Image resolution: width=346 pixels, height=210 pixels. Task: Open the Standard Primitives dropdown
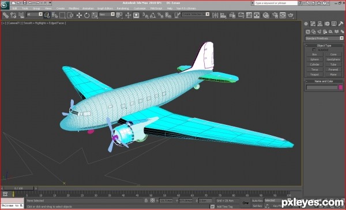point(324,39)
